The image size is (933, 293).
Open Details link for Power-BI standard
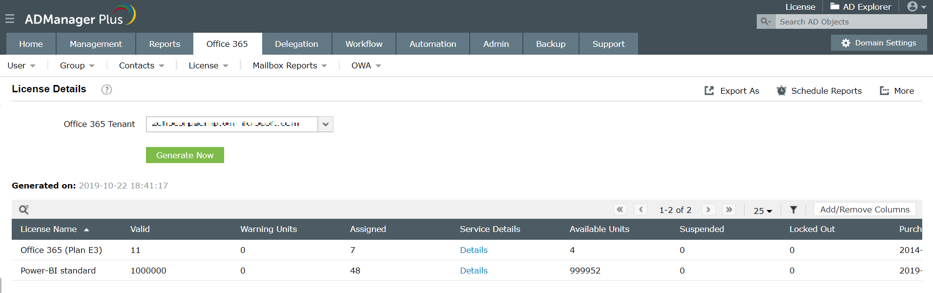pyautogui.click(x=474, y=271)
